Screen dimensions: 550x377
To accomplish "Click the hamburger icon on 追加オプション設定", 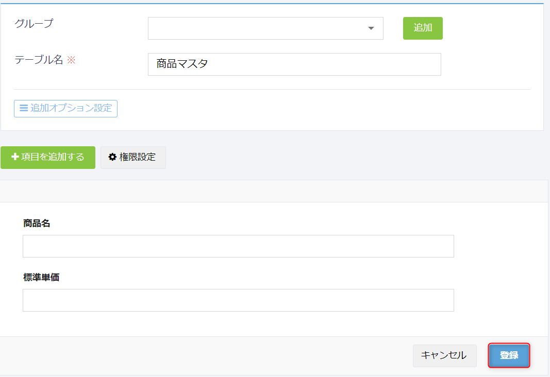I will [24, 108].
